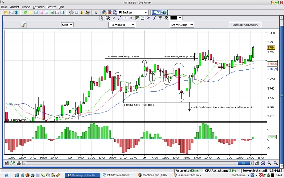Image resolution: width=284 pixels, height=178 pixels.
Task: Click the Apple start menu icon
Action: click(x=7, y=175)
